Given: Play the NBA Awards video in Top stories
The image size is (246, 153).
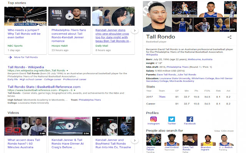Looking at the screenshot, I should coord(69,16).
